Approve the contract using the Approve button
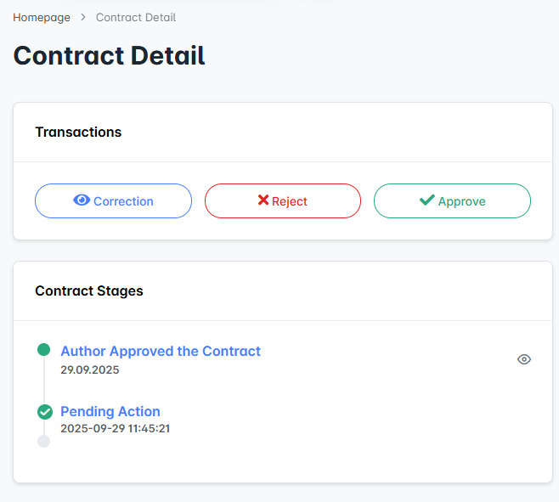 coord(452,201)
